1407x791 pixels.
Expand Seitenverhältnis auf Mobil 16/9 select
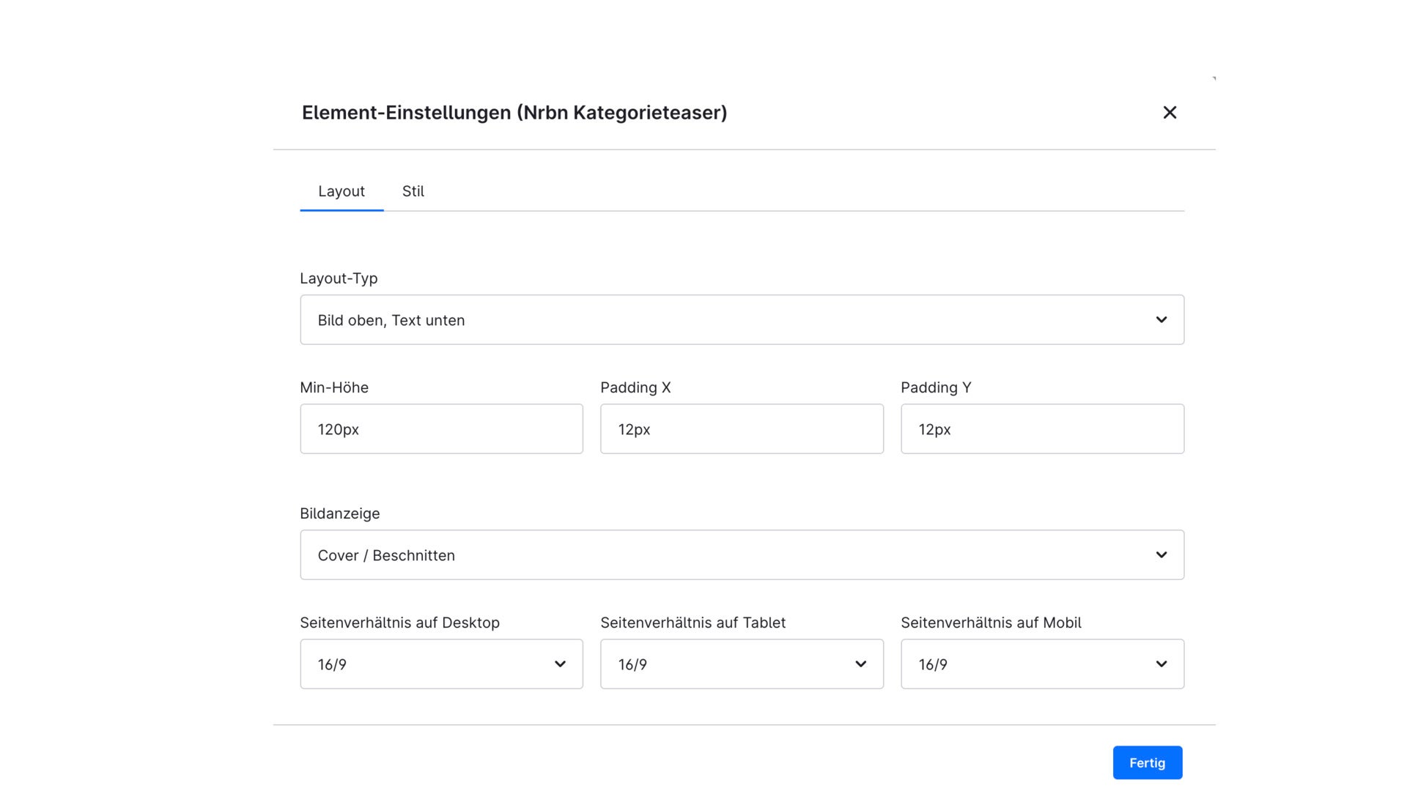[1042, 664]
